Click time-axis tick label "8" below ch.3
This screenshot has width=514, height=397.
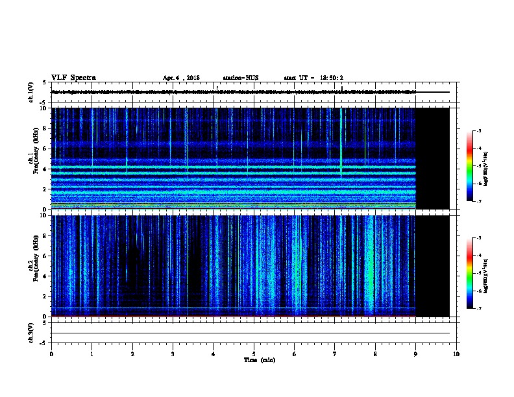[375, 354]
